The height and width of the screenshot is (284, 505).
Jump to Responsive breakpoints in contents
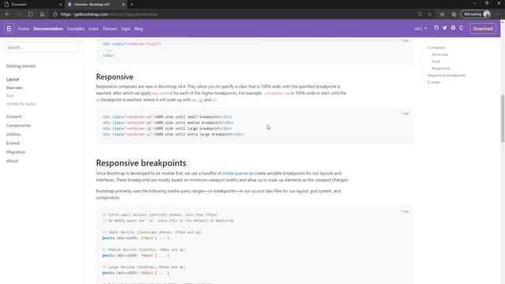pos(447,76)
